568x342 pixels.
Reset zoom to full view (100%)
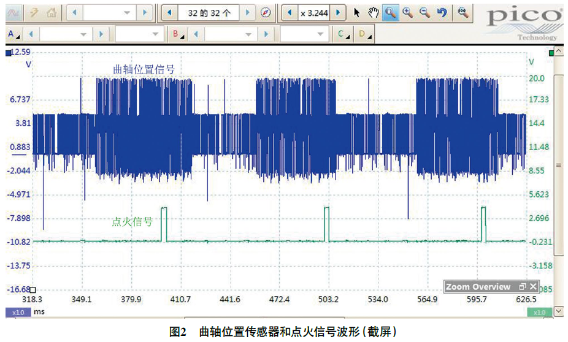(462, 13)
